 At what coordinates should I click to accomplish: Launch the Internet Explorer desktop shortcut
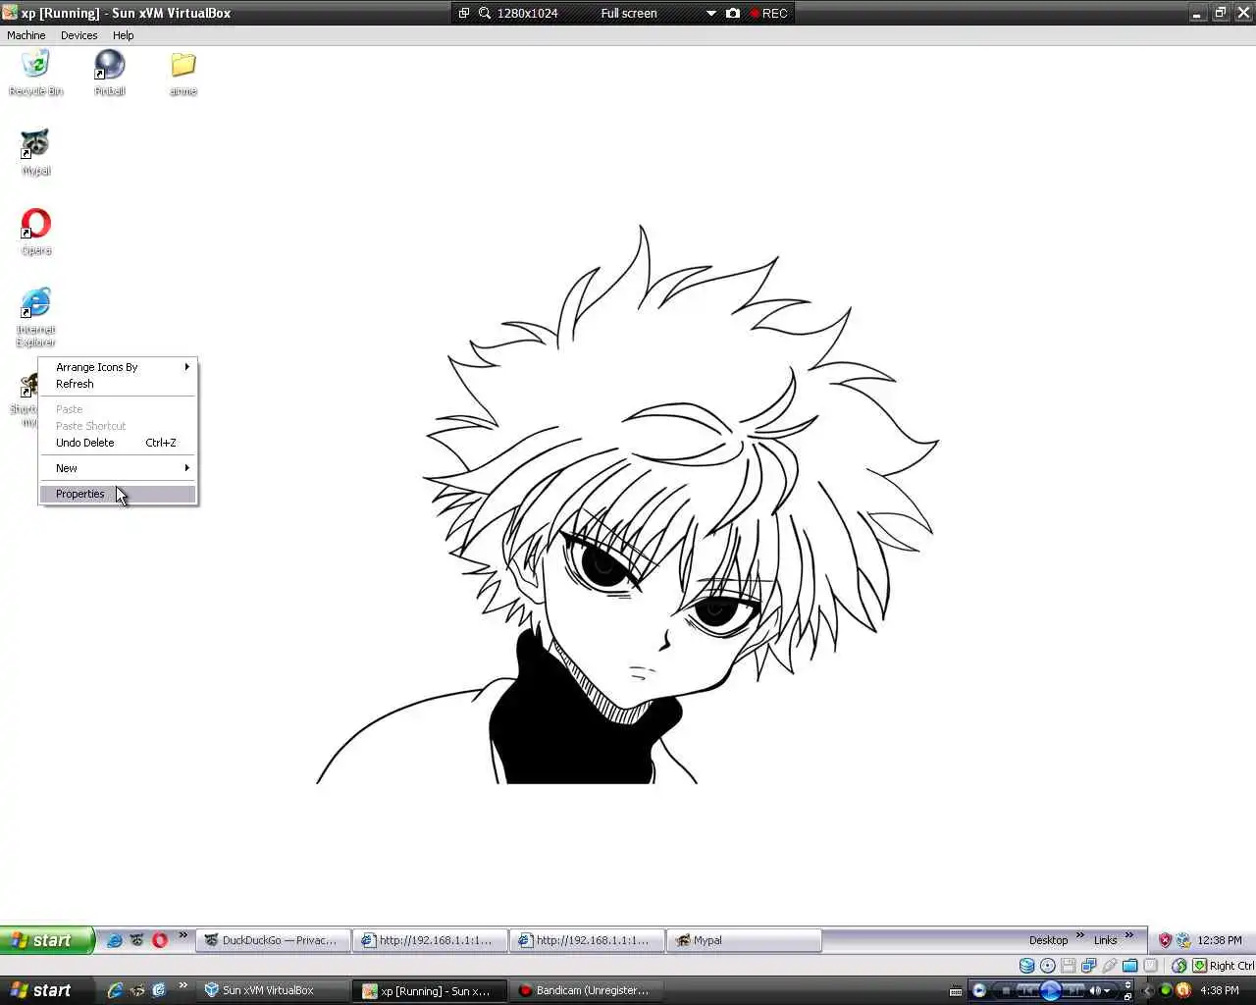[x=35, y=317]
